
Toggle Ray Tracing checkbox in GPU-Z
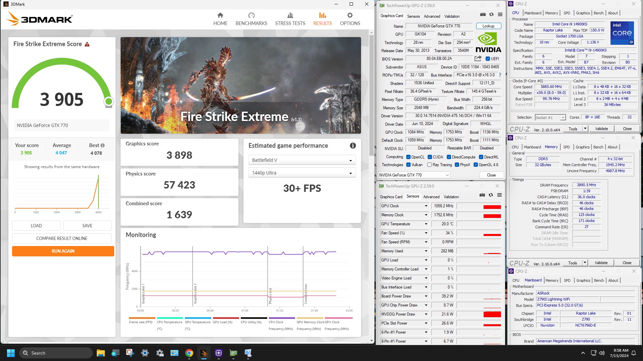pos(429,165)
